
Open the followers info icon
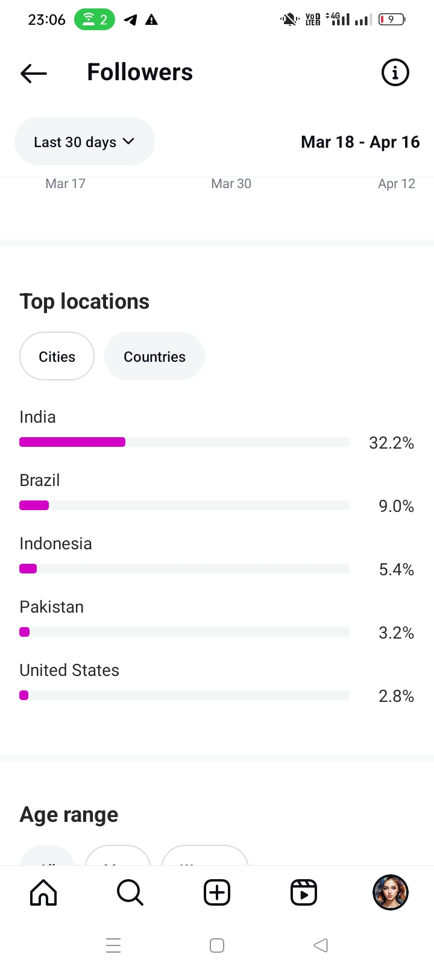395,73
